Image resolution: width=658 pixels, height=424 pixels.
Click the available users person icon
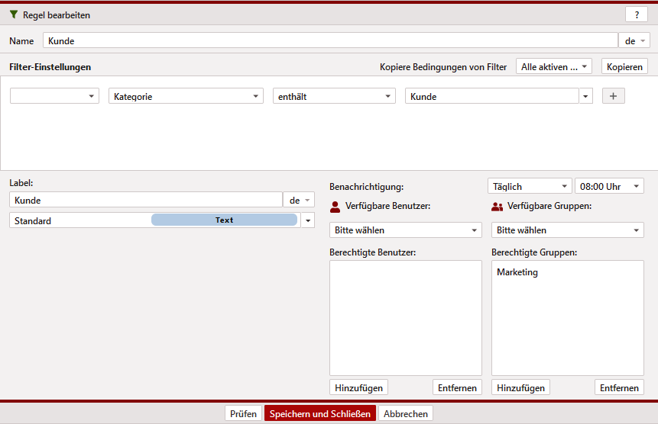[335, 206]
